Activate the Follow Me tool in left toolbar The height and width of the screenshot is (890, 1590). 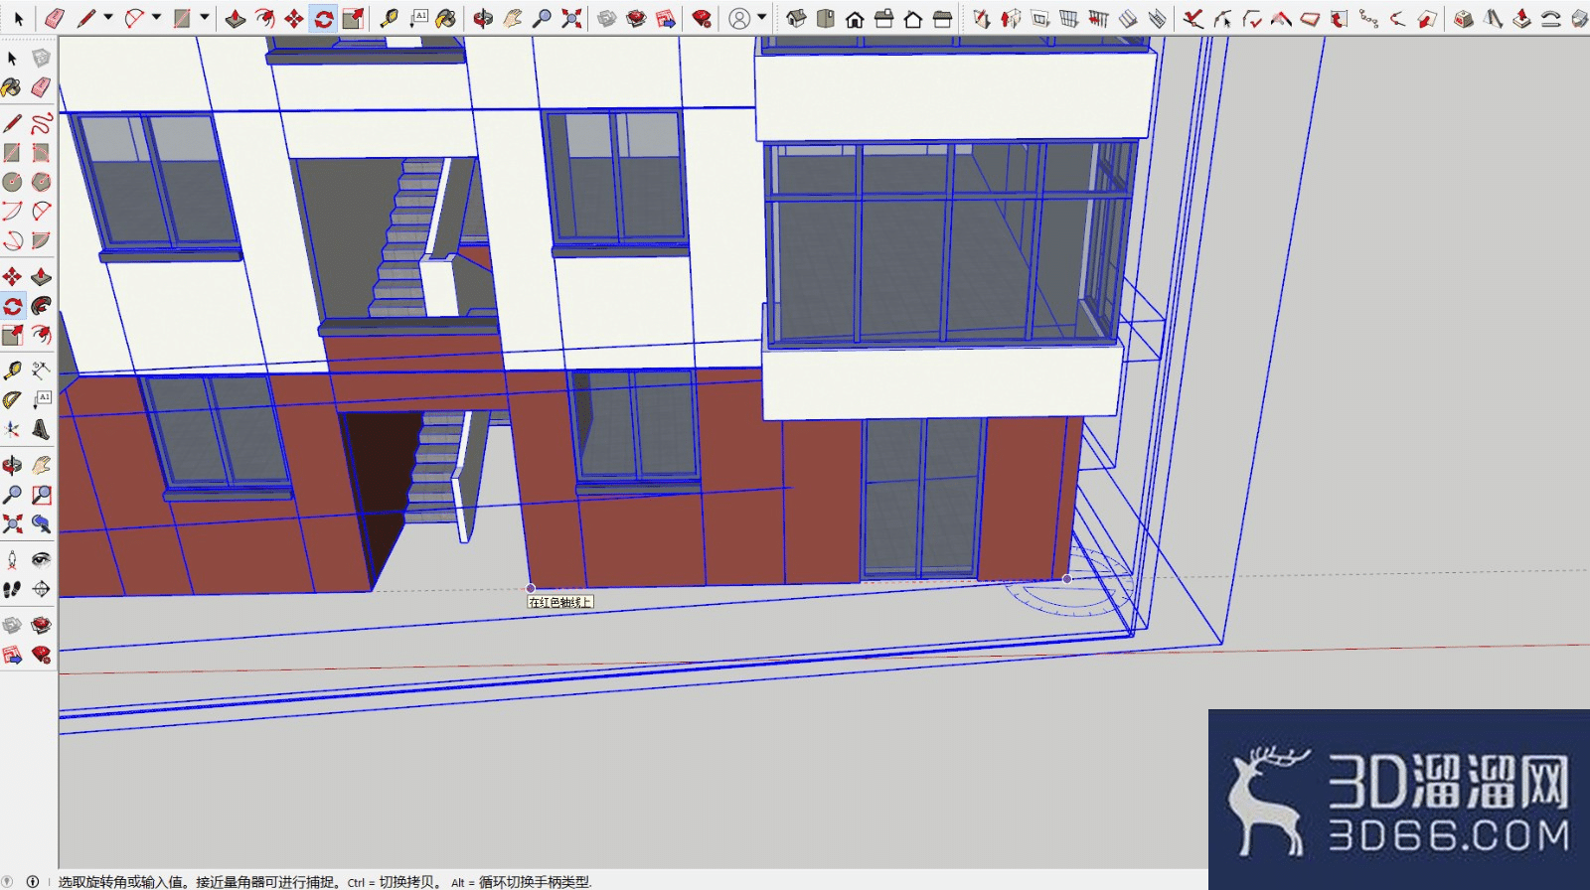tap(41, 305)
